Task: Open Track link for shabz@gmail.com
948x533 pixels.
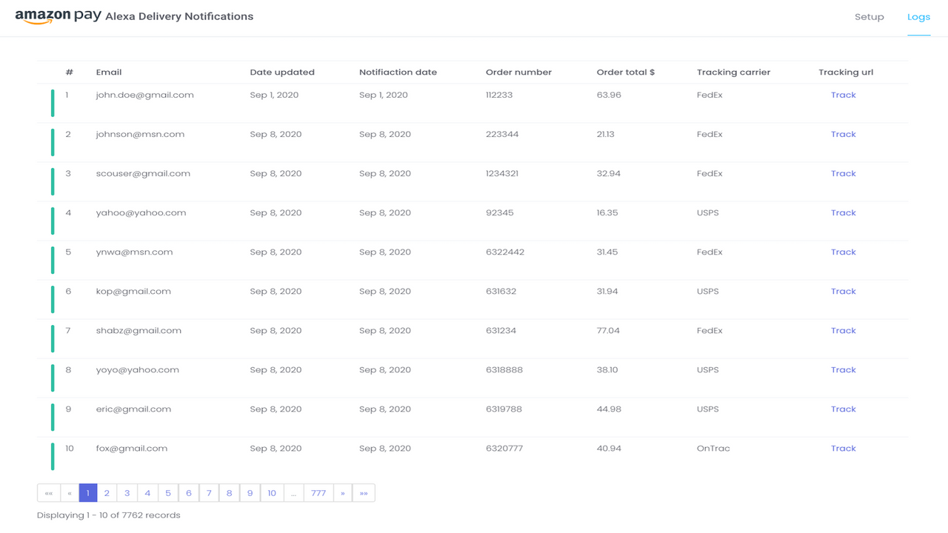Action: click(x=843, y=330)
